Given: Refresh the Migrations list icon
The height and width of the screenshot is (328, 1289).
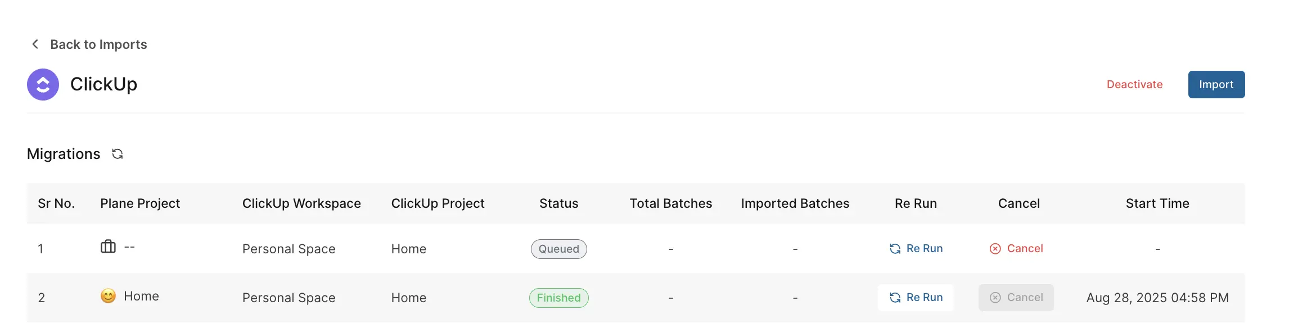Looking at the screenshot, I should (x=117, y=154).
